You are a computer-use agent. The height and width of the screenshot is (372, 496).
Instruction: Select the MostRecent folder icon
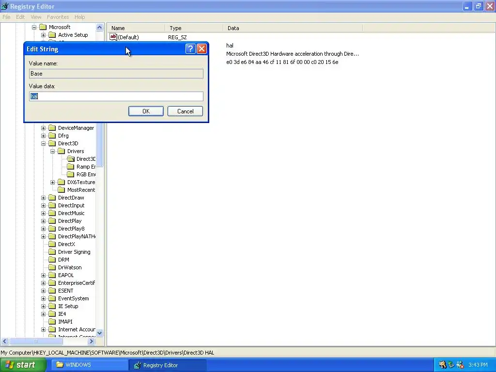pos(62,190)
